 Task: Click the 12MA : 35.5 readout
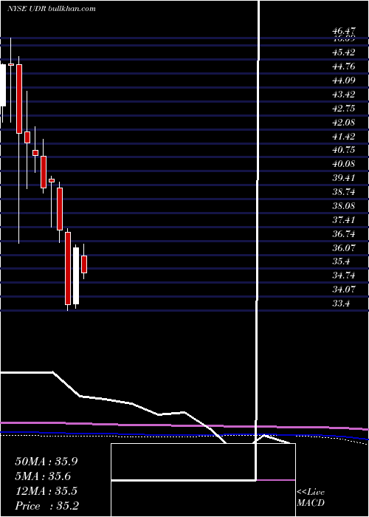pos(46,491)
